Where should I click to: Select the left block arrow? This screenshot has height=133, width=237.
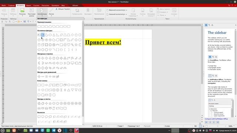(43, 58)
